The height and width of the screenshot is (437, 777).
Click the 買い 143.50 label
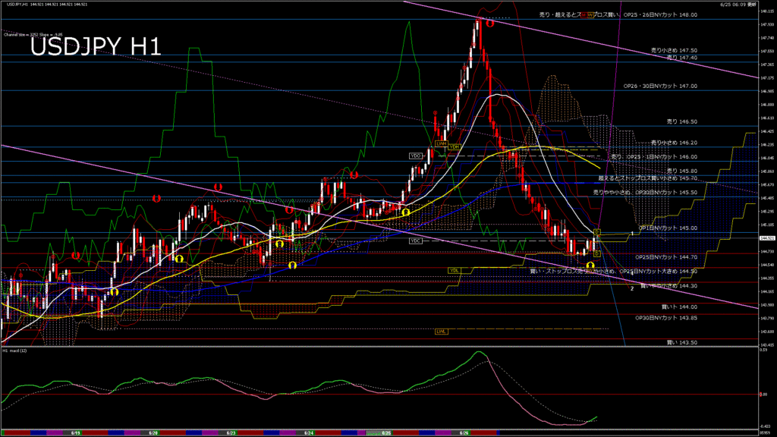[682, 342]
